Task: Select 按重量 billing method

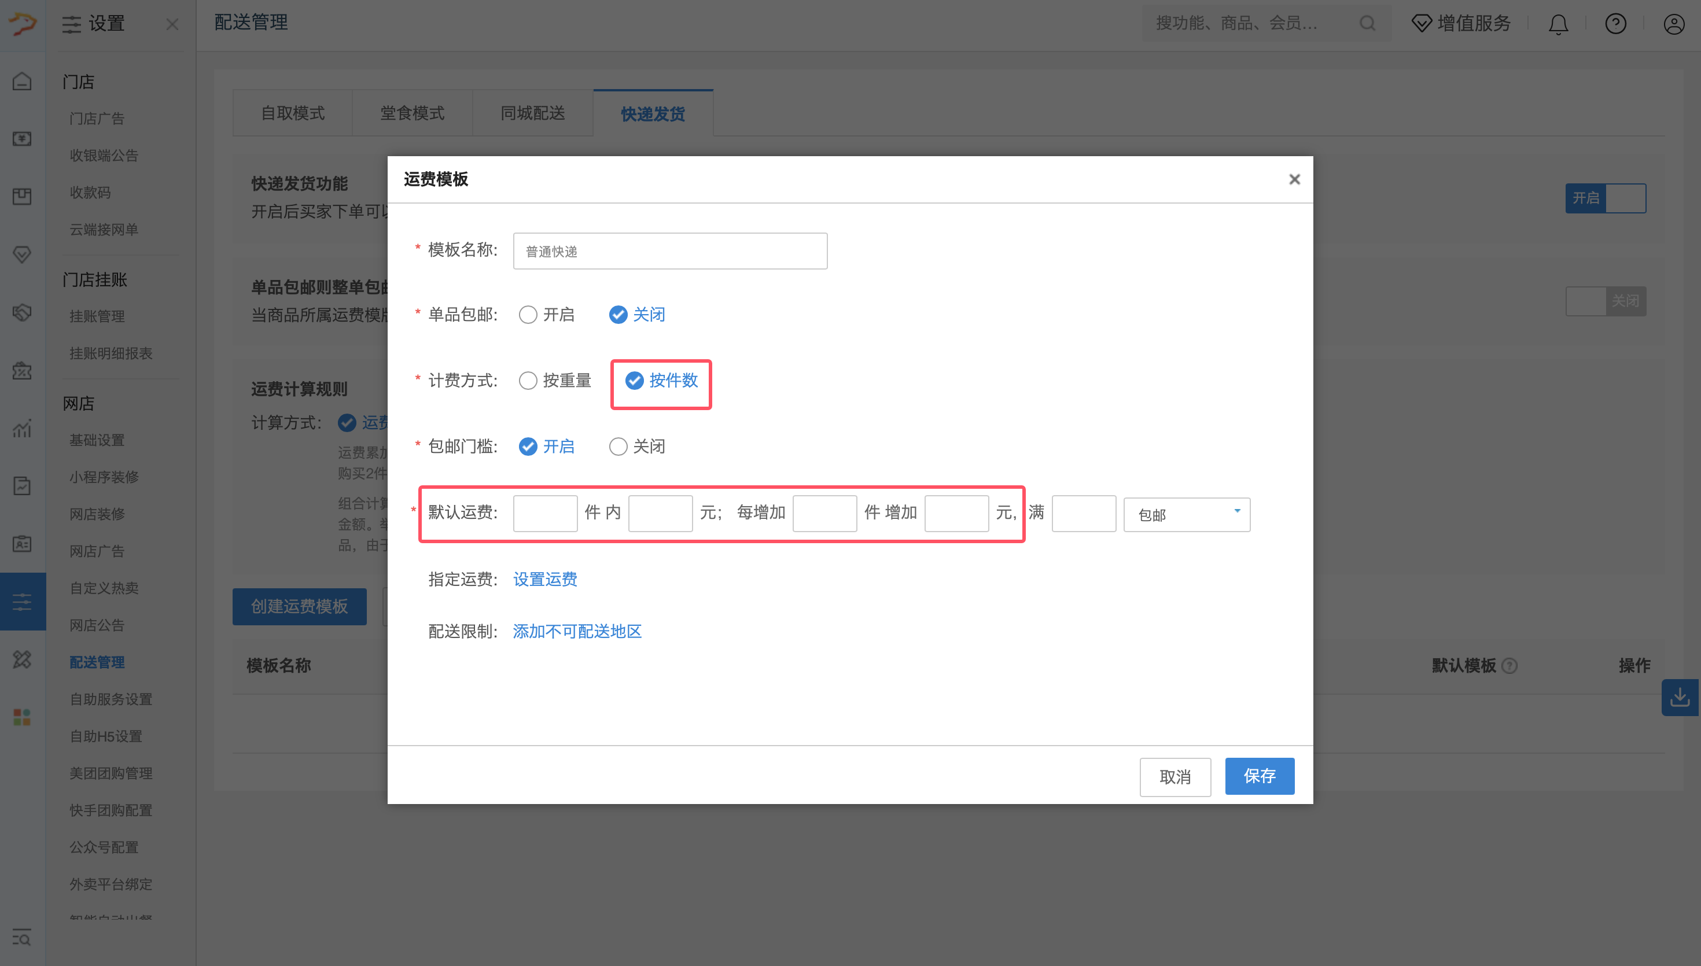Action: click(528, 381)
